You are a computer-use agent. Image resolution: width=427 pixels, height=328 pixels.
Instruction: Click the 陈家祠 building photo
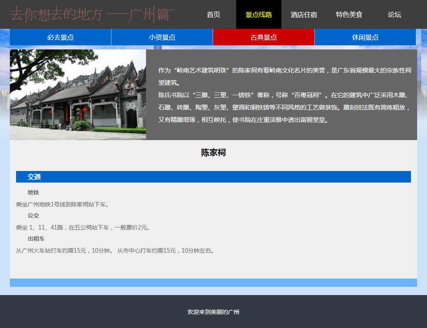pyautogui.click(x=78, y=95)
